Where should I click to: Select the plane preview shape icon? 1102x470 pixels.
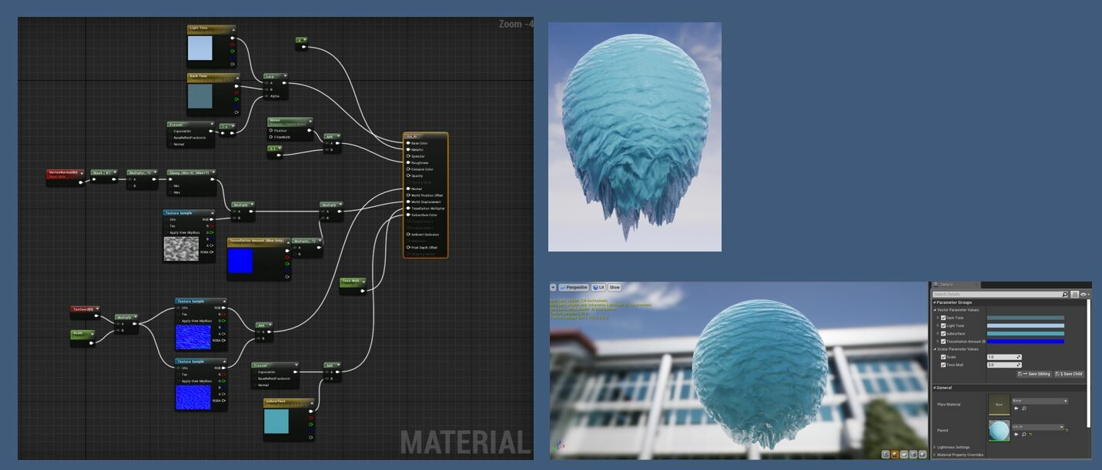click(x=904, y=454)
